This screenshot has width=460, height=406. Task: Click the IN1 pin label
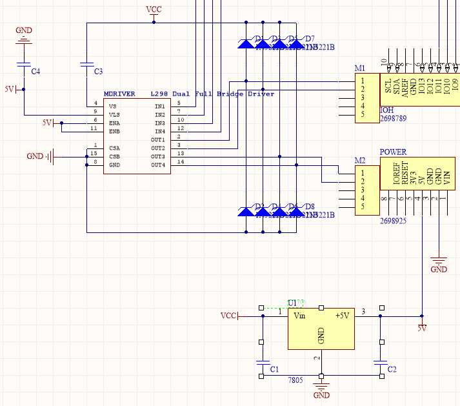(x=160, y=107)
